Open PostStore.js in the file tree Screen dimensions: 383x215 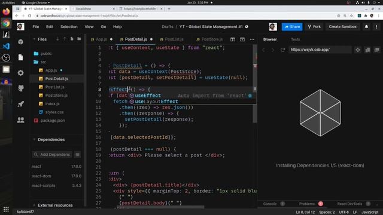point(56,96)
